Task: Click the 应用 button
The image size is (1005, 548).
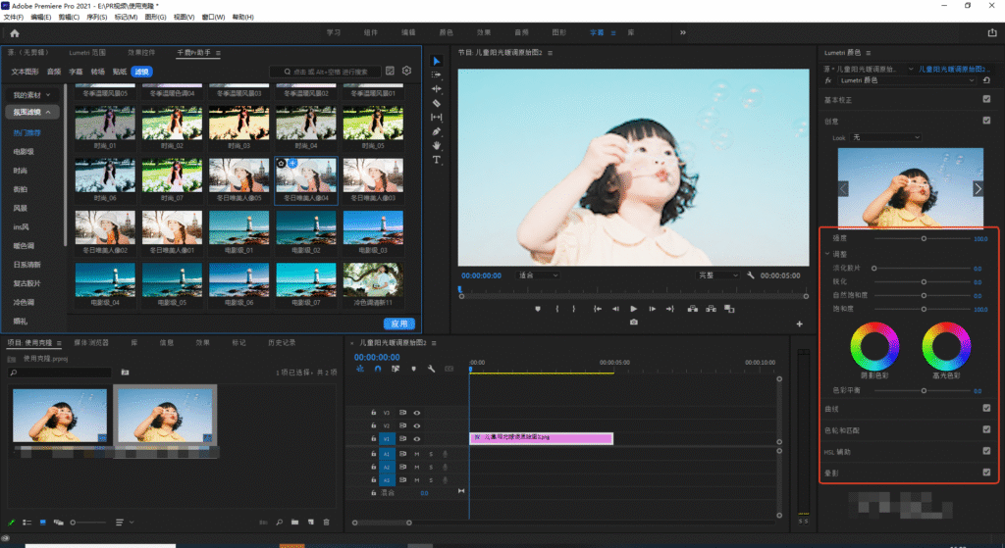Action: tap(398, 324)
